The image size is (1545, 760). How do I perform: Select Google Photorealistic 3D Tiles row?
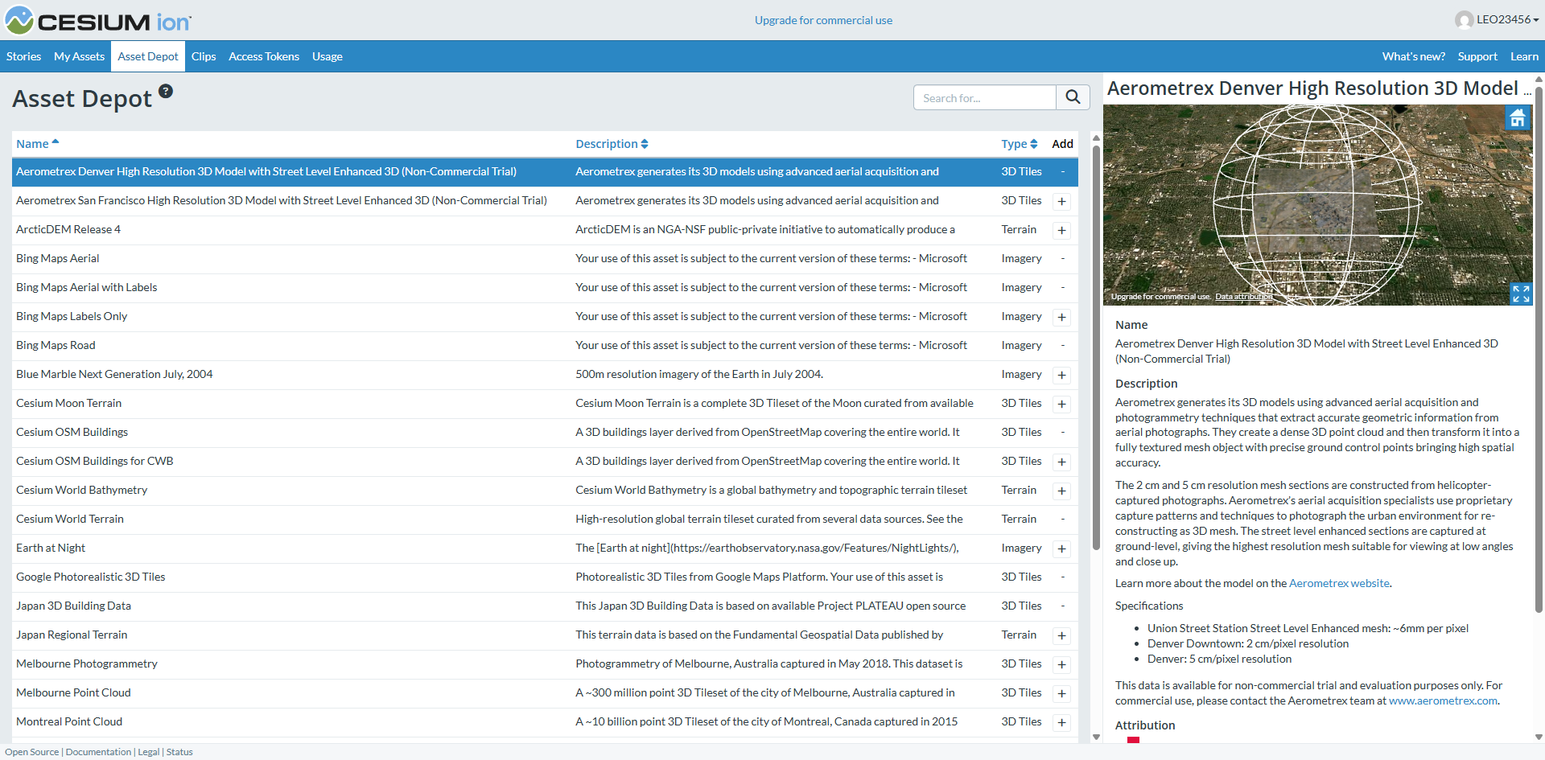pos(545,577)
